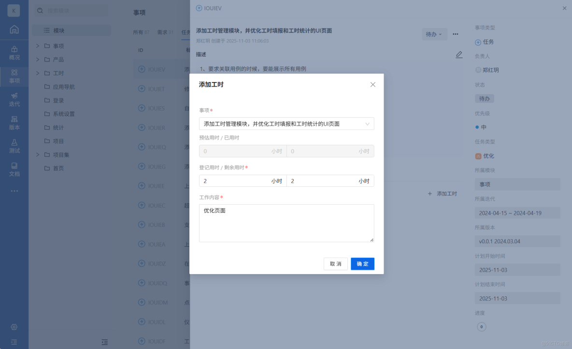Click the 进度 progress indicator
Viewport: 572px width, 349px height.
[x=481, y=327]
